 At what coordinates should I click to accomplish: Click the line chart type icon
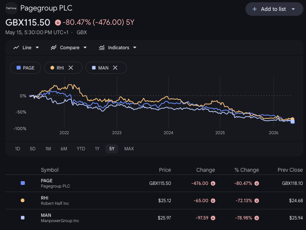(x=16, y=48)
